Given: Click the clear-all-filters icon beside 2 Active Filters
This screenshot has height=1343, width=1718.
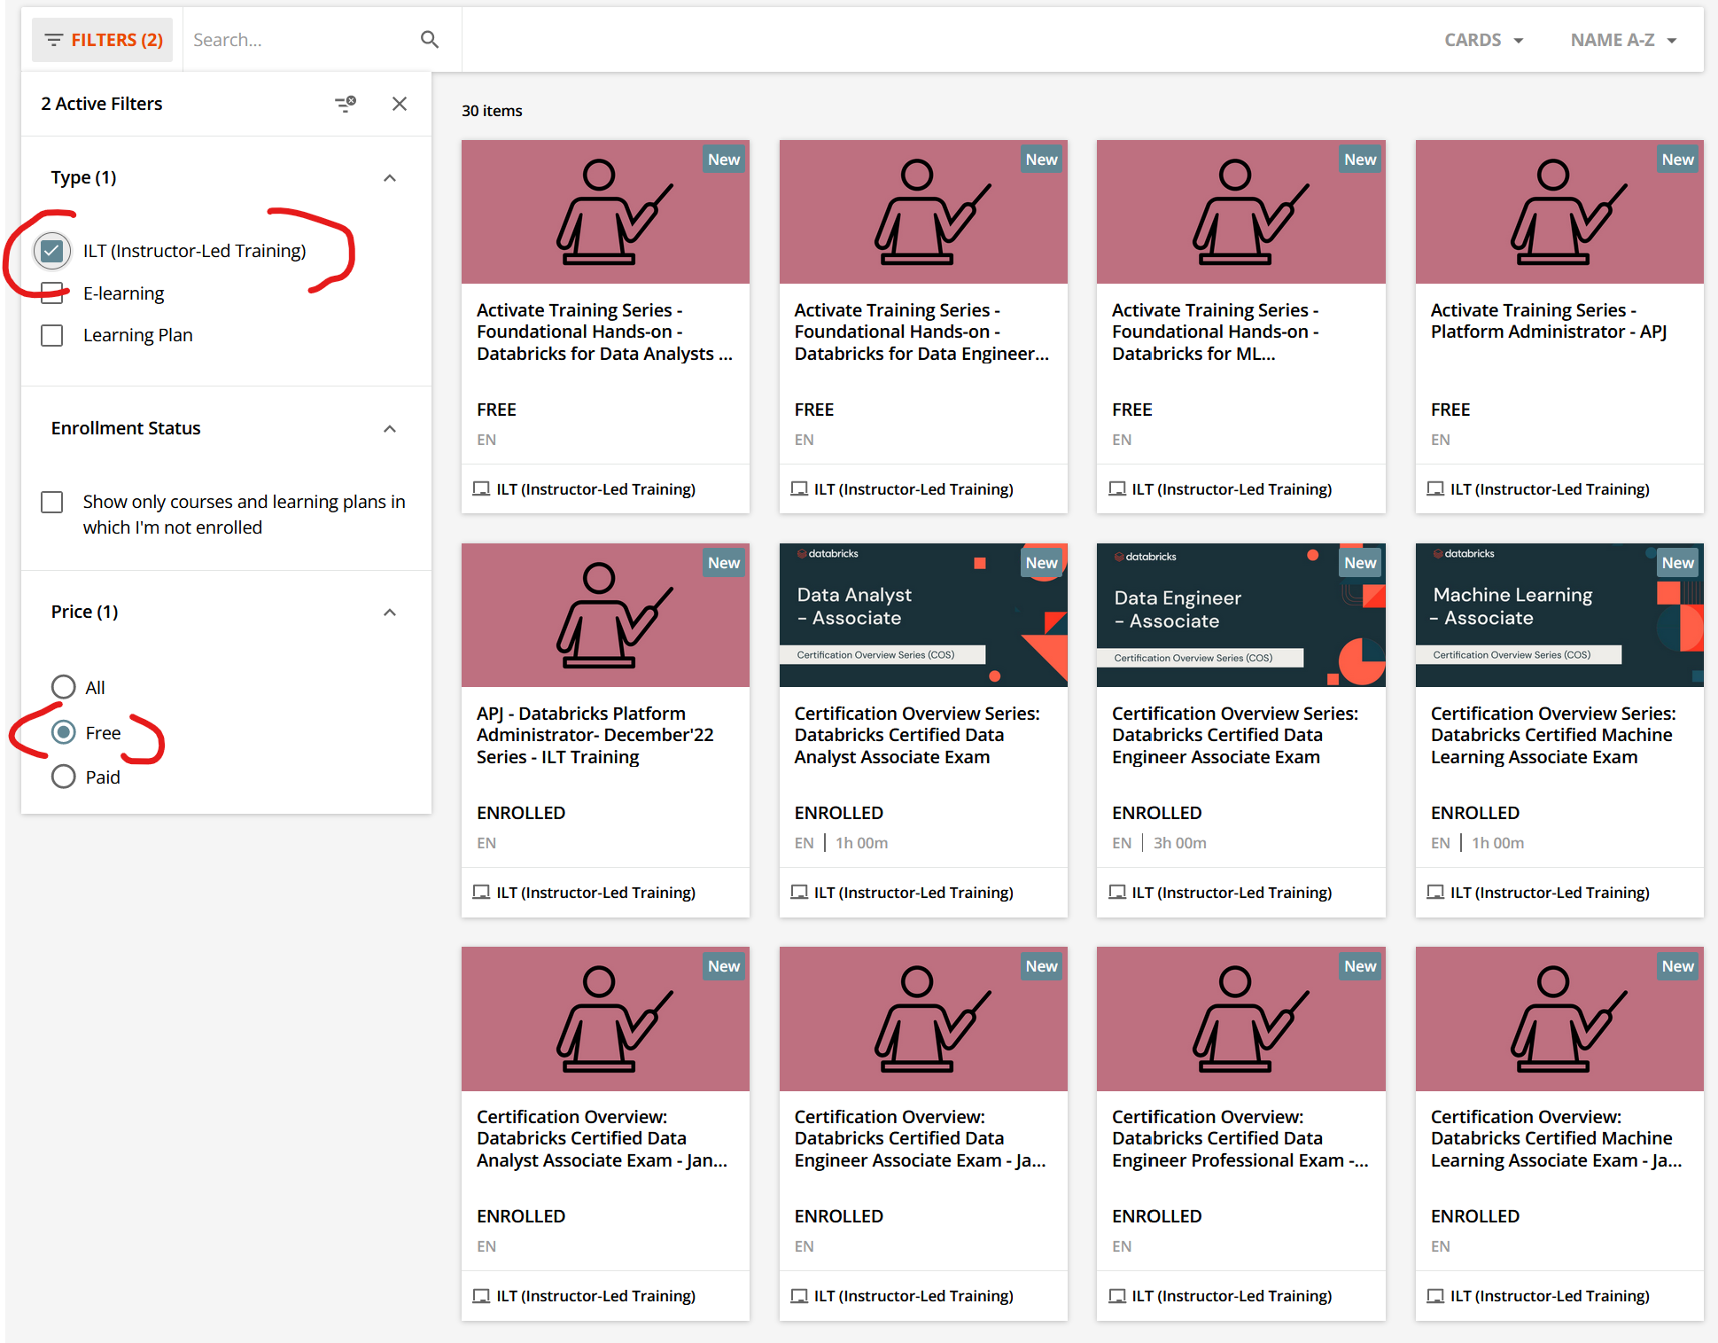Looking at the screenshot, I should [x=346, y=104].
